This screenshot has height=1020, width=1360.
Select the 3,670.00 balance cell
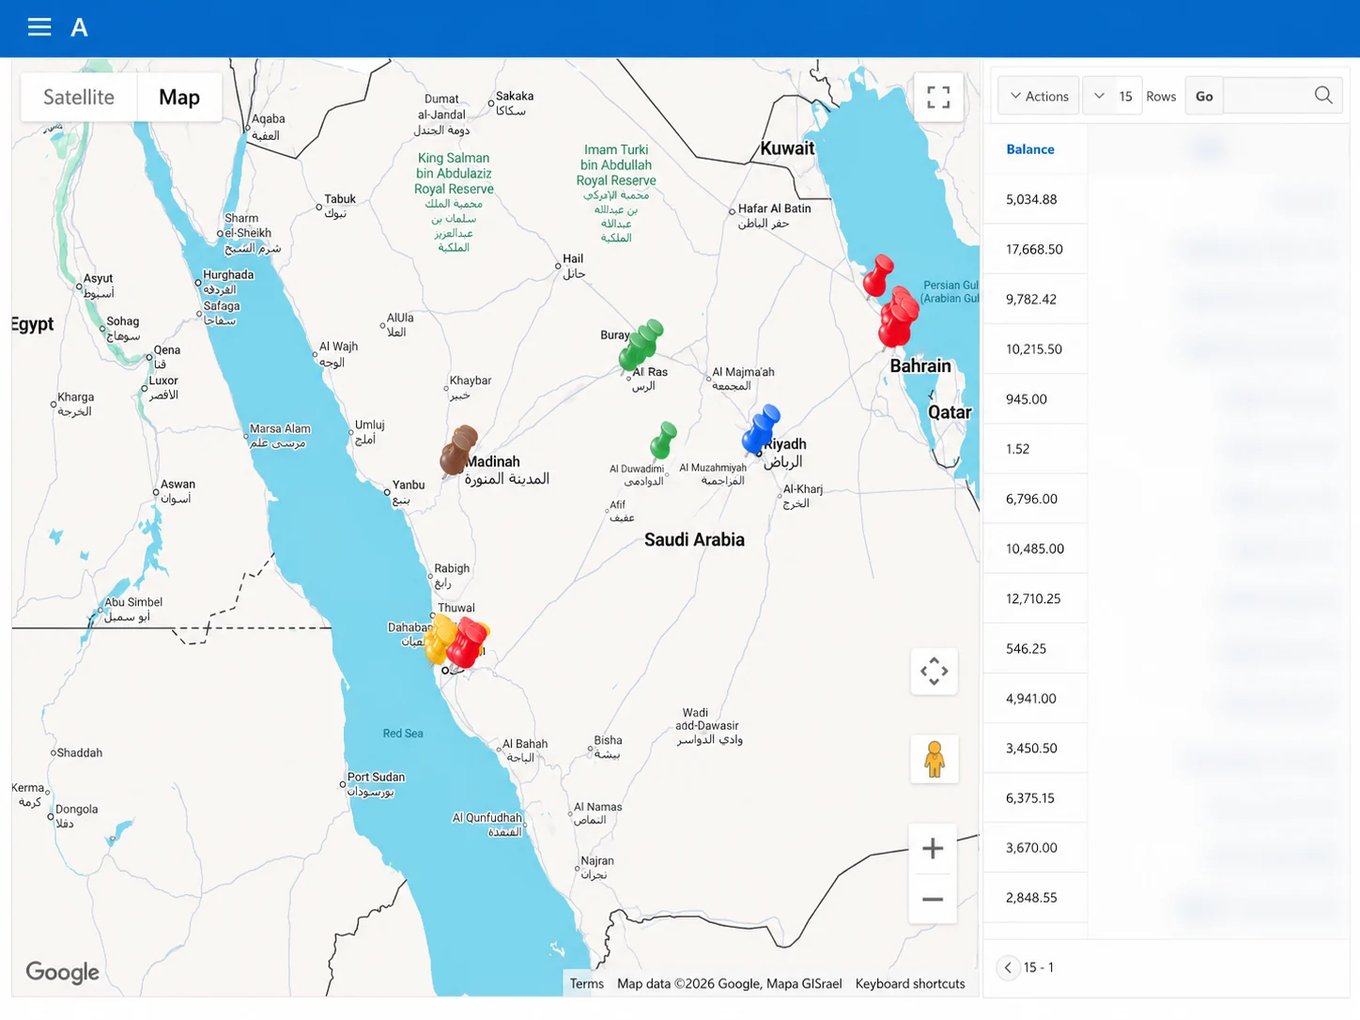[1035, 847]
